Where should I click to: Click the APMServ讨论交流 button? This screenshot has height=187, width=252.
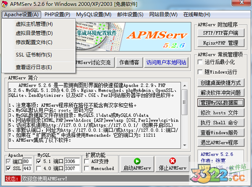95,62
